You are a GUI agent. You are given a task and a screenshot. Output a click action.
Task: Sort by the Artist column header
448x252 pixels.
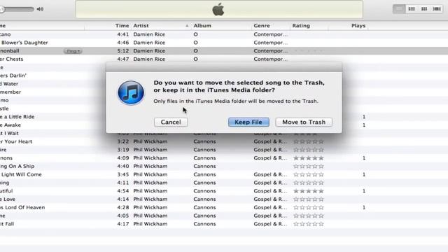(x=161, y=26)
